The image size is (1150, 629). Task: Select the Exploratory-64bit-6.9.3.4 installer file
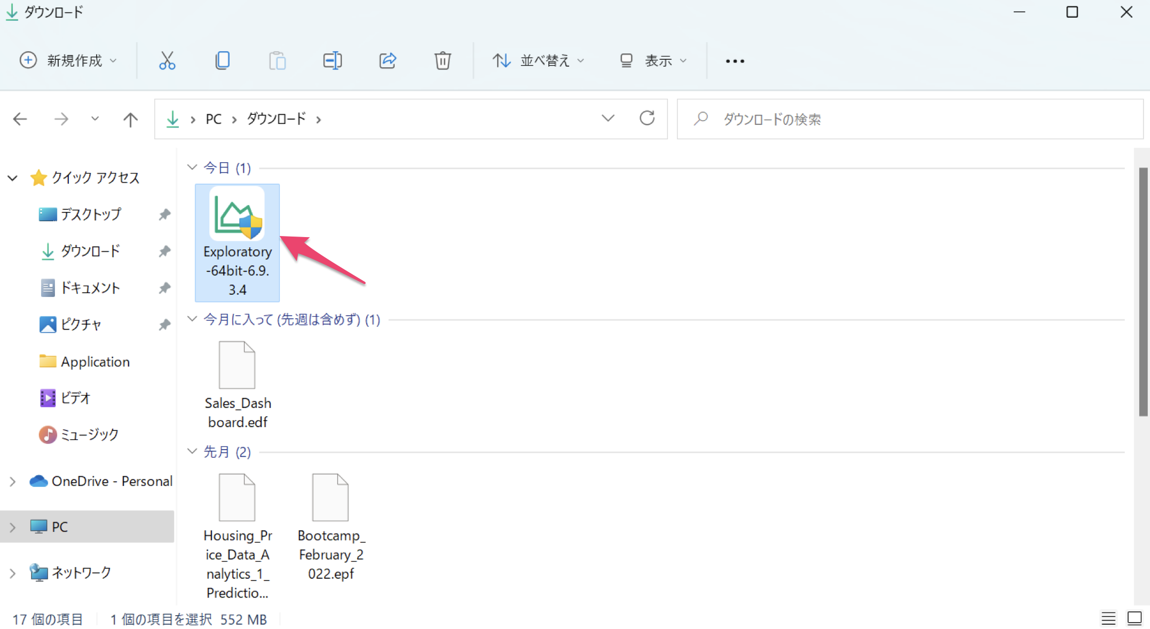[x=237, y=243]
